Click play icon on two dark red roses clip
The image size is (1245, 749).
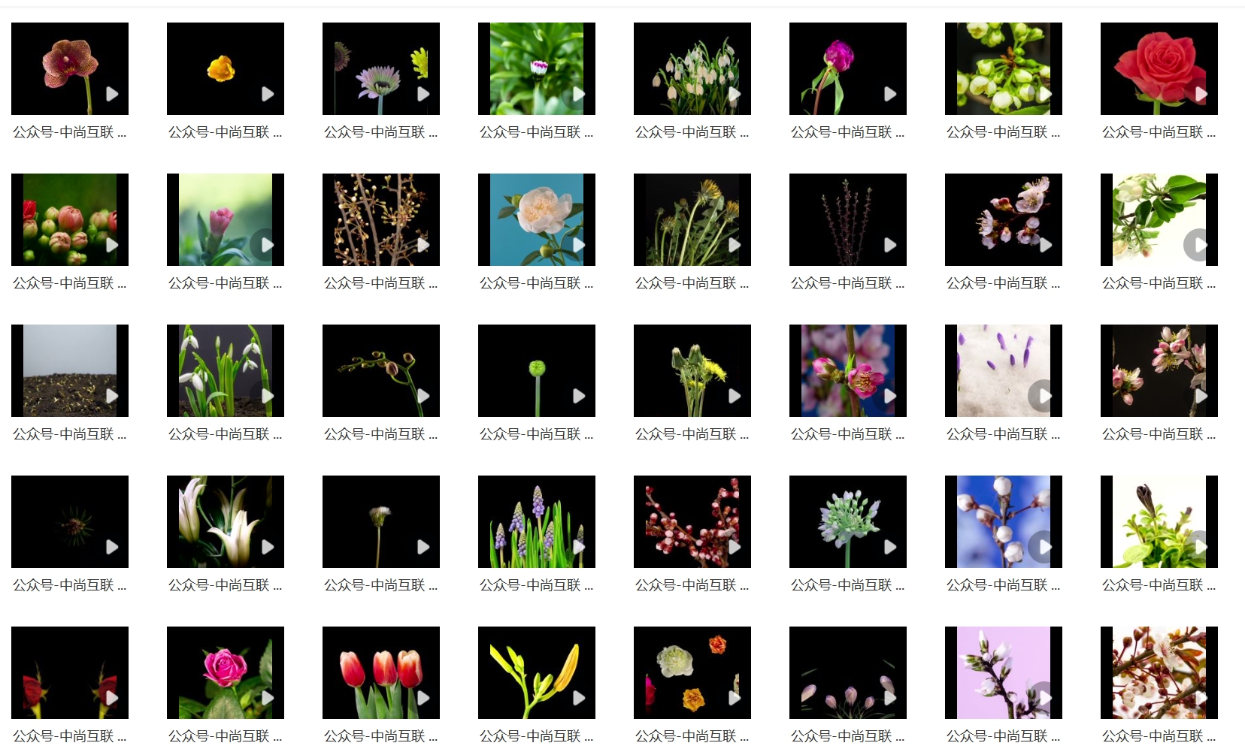click(112, 698)
